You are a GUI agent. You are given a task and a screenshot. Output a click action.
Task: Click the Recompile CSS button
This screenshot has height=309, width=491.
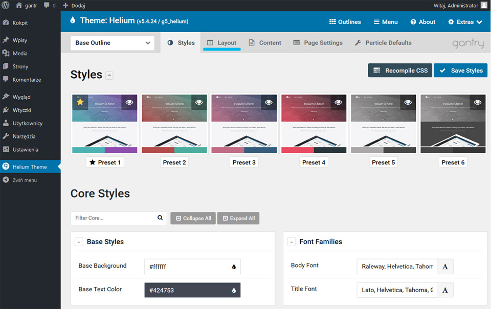point(400,70)
